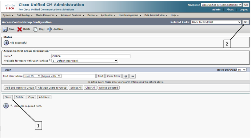Open the User Management menu
Image resolution: width=251 pixels, height=138 pixels.
(x=130, y=15)
